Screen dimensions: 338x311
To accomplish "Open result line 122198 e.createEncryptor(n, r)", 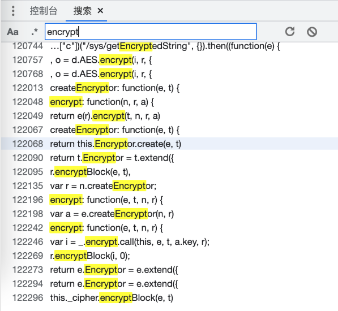I will point(169,214).
